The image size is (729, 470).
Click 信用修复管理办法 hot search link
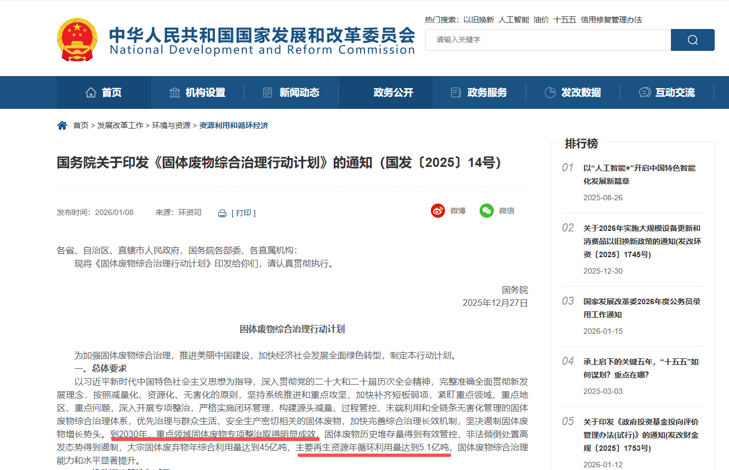pos(611,20)
